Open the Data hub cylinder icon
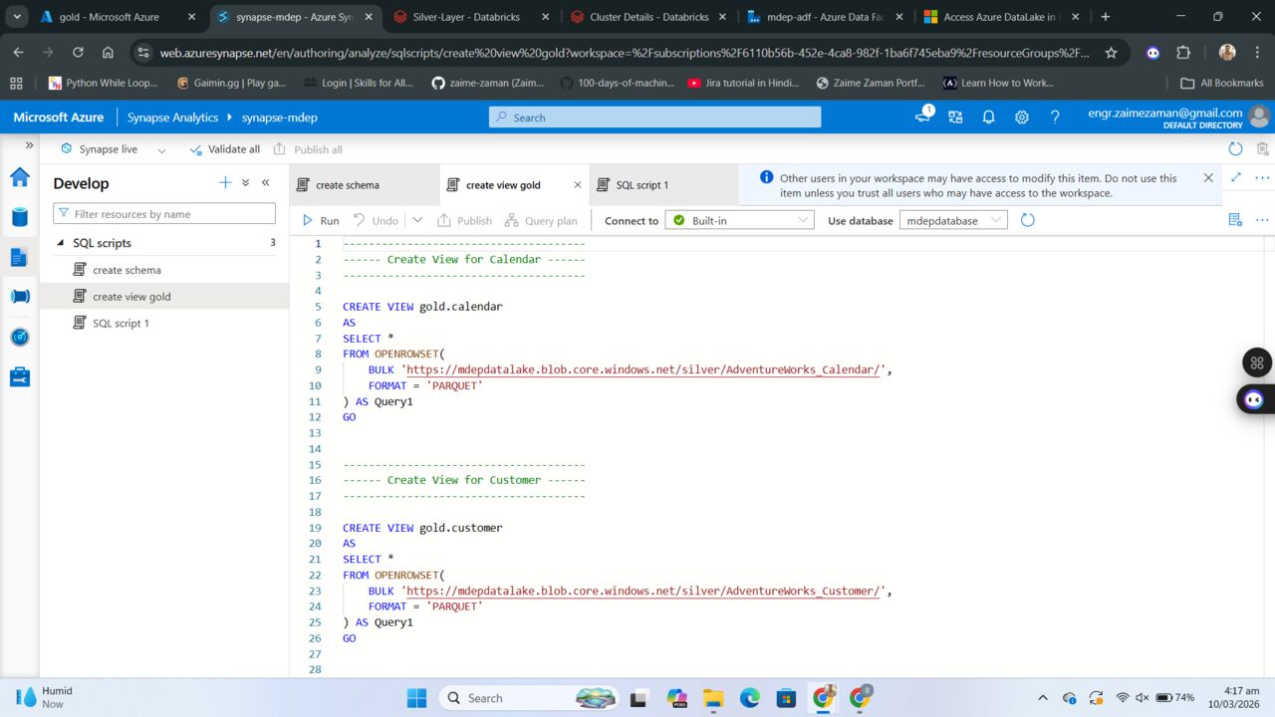 pyautogui.click(x=20, y=217)
